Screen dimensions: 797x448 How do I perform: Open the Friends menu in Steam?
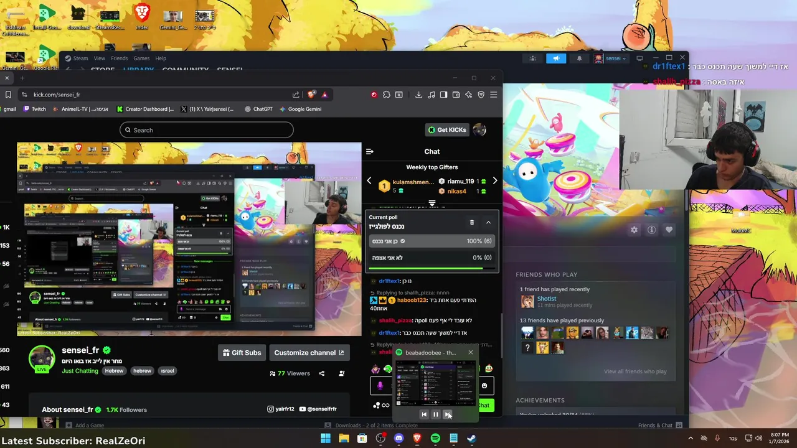pos(119,58)
